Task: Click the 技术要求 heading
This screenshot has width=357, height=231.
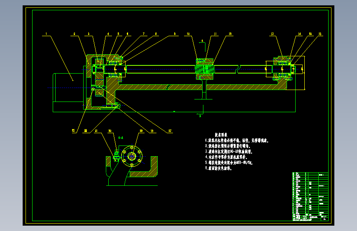Action: (x=221, y=135)
